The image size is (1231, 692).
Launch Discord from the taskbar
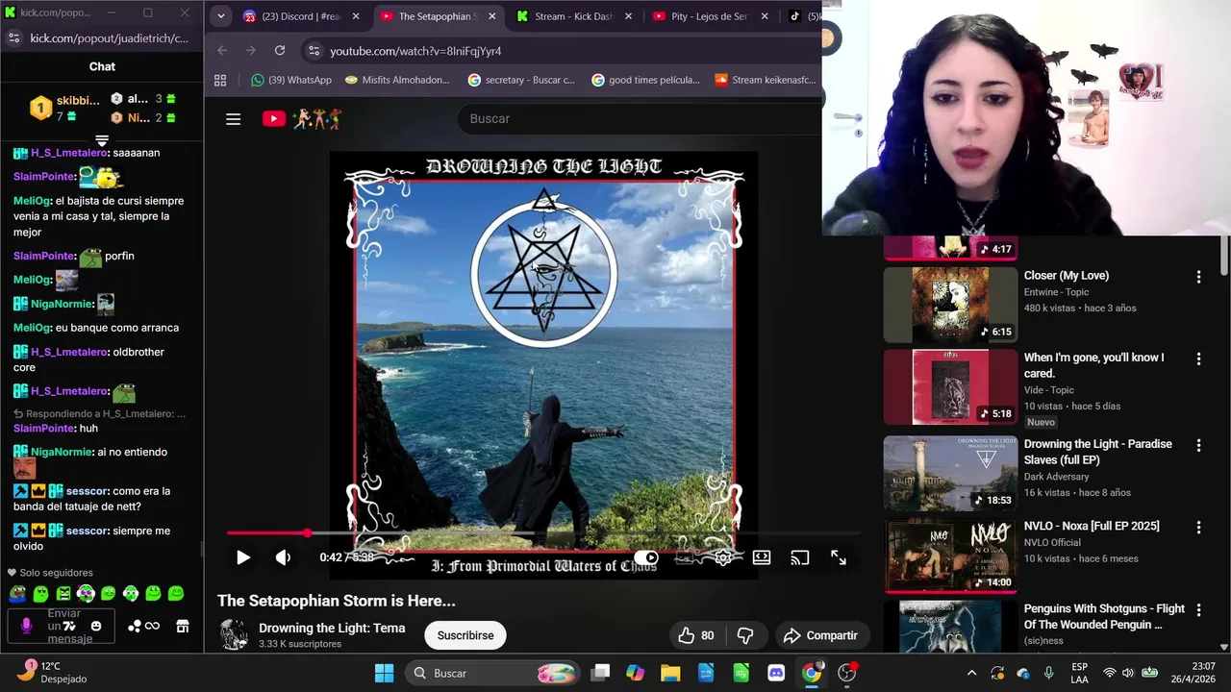point(776,673)
